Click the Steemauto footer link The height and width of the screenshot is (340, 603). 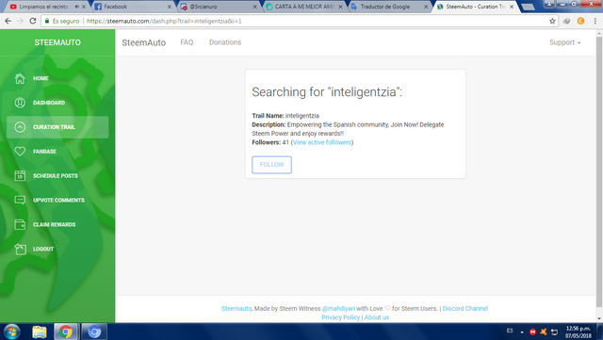tap(236, 309)
